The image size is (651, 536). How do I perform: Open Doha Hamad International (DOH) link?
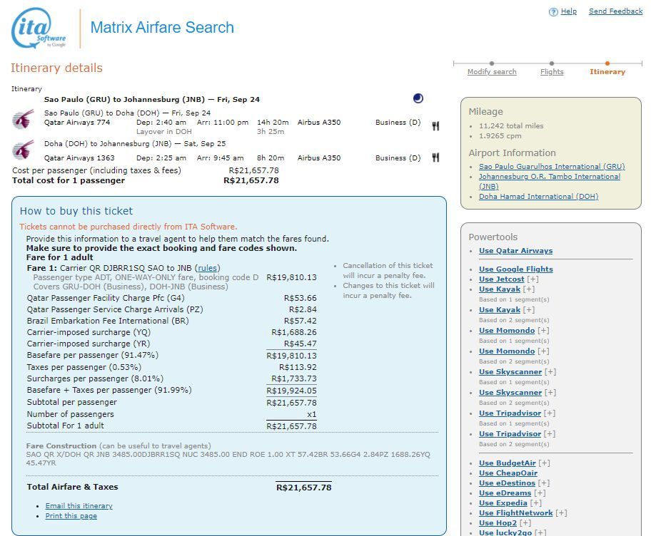click(x=538, y=197)
